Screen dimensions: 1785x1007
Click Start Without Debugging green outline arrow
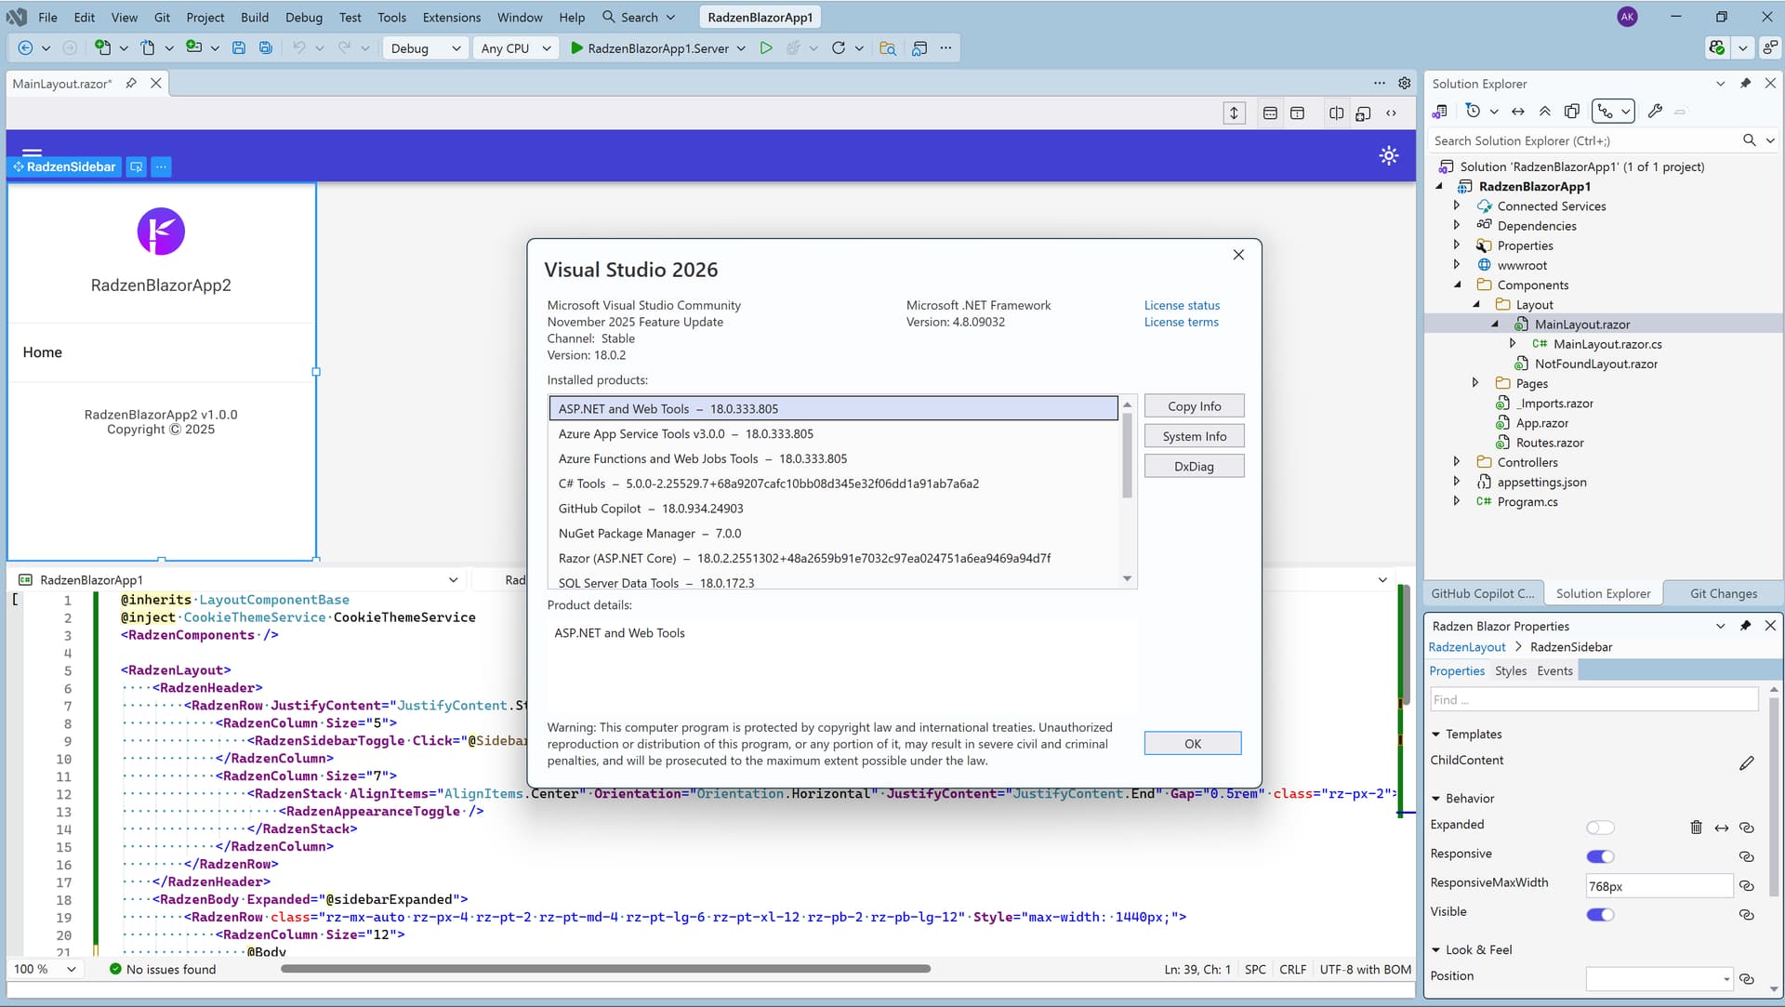click(765, 48)
